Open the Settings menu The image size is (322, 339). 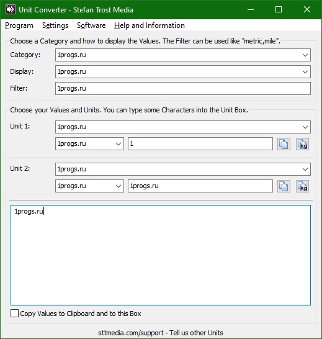(x=55, y=25)
